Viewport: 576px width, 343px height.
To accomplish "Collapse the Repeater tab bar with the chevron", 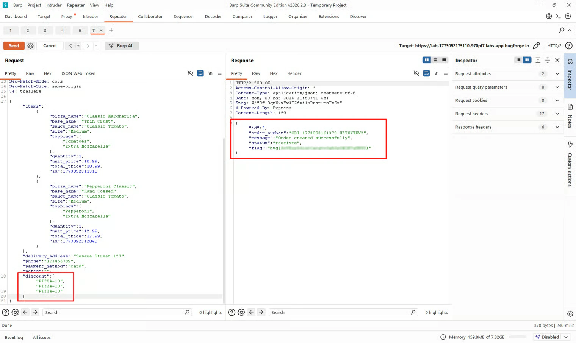I will pyautogui.click(x=570, y=30).
